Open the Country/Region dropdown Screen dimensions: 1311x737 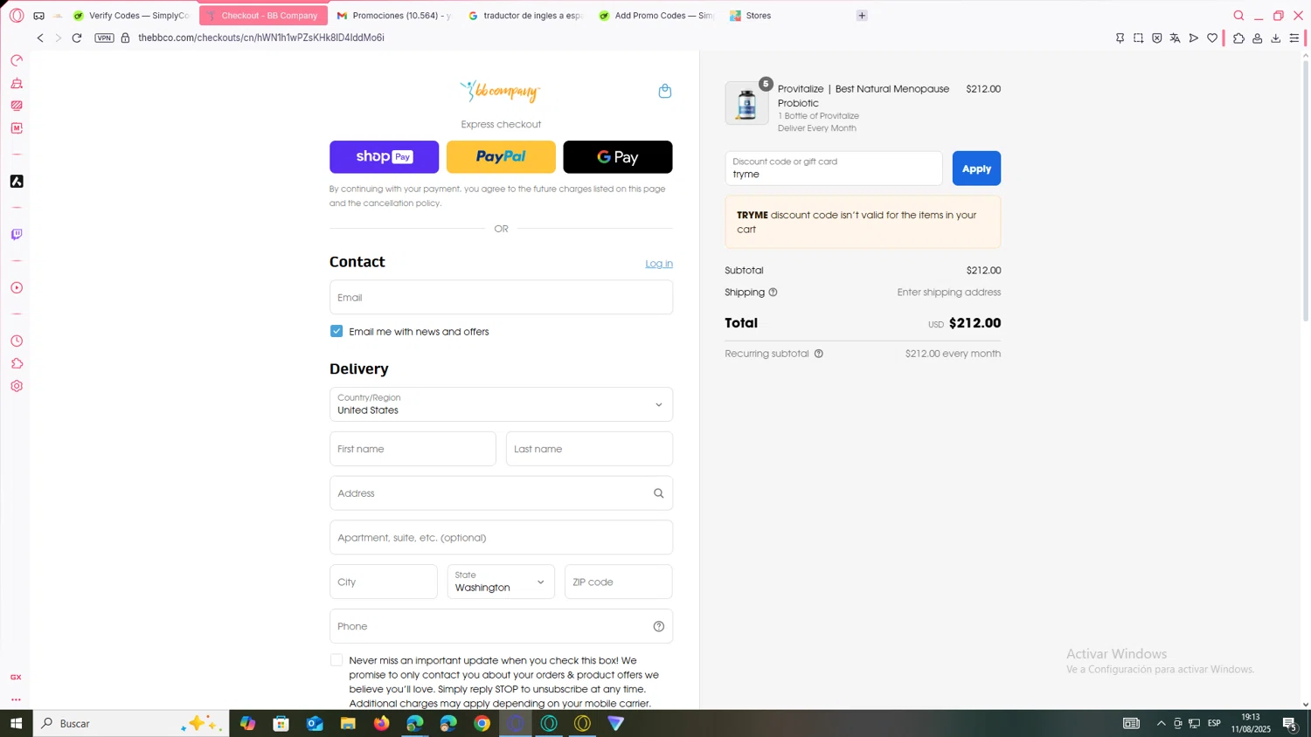(x=501, y=404)
